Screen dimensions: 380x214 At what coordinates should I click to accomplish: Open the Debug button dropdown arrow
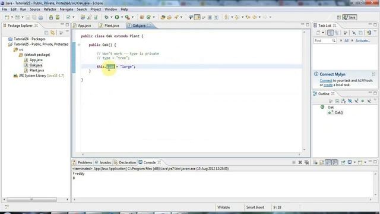click(x=112, y=17)
